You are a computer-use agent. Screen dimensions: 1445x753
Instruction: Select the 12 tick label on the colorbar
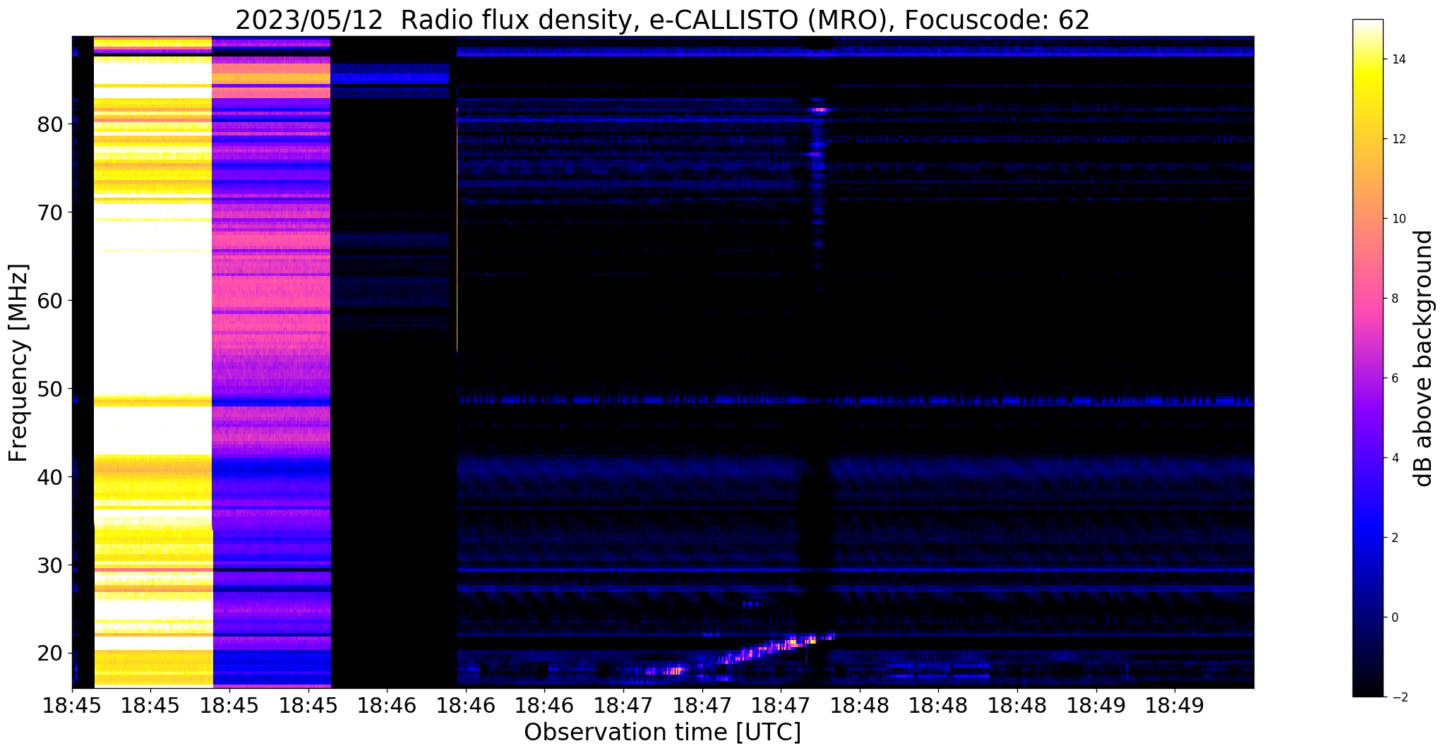point(1398,139)
